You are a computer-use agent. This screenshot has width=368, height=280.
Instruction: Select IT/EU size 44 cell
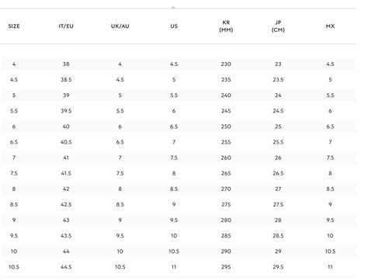click(66, 251)
